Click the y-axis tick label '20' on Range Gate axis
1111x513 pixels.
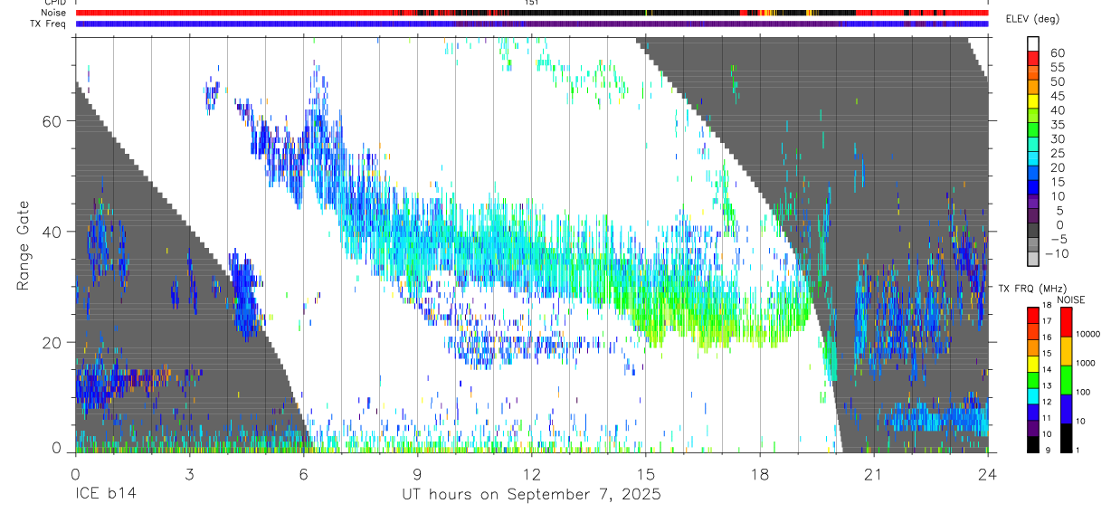point(52,342)
